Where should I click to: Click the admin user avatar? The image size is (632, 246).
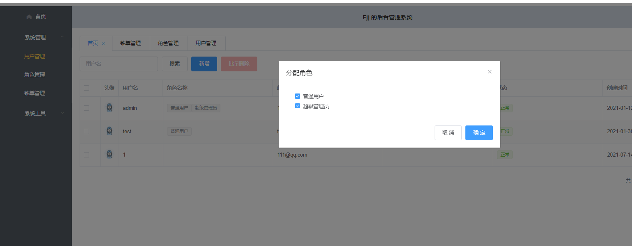[109, 108]
